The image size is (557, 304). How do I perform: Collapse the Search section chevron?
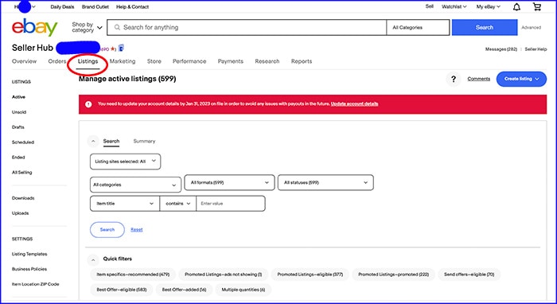pos(93,142)
